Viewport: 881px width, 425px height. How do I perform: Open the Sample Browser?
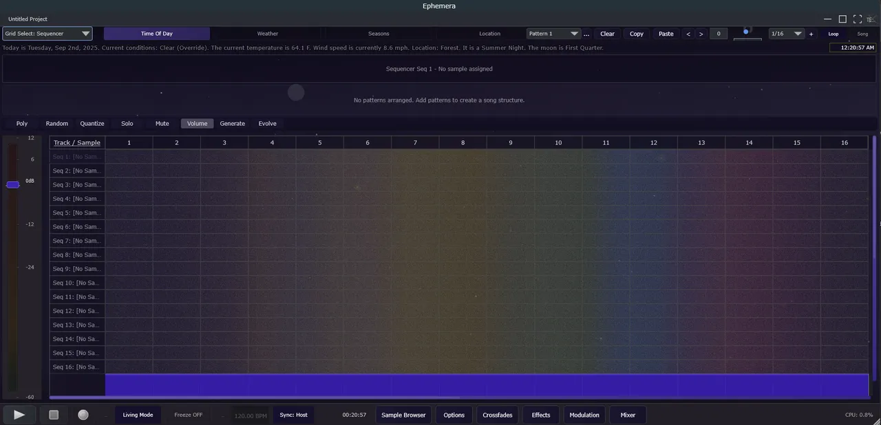[403, 415]
